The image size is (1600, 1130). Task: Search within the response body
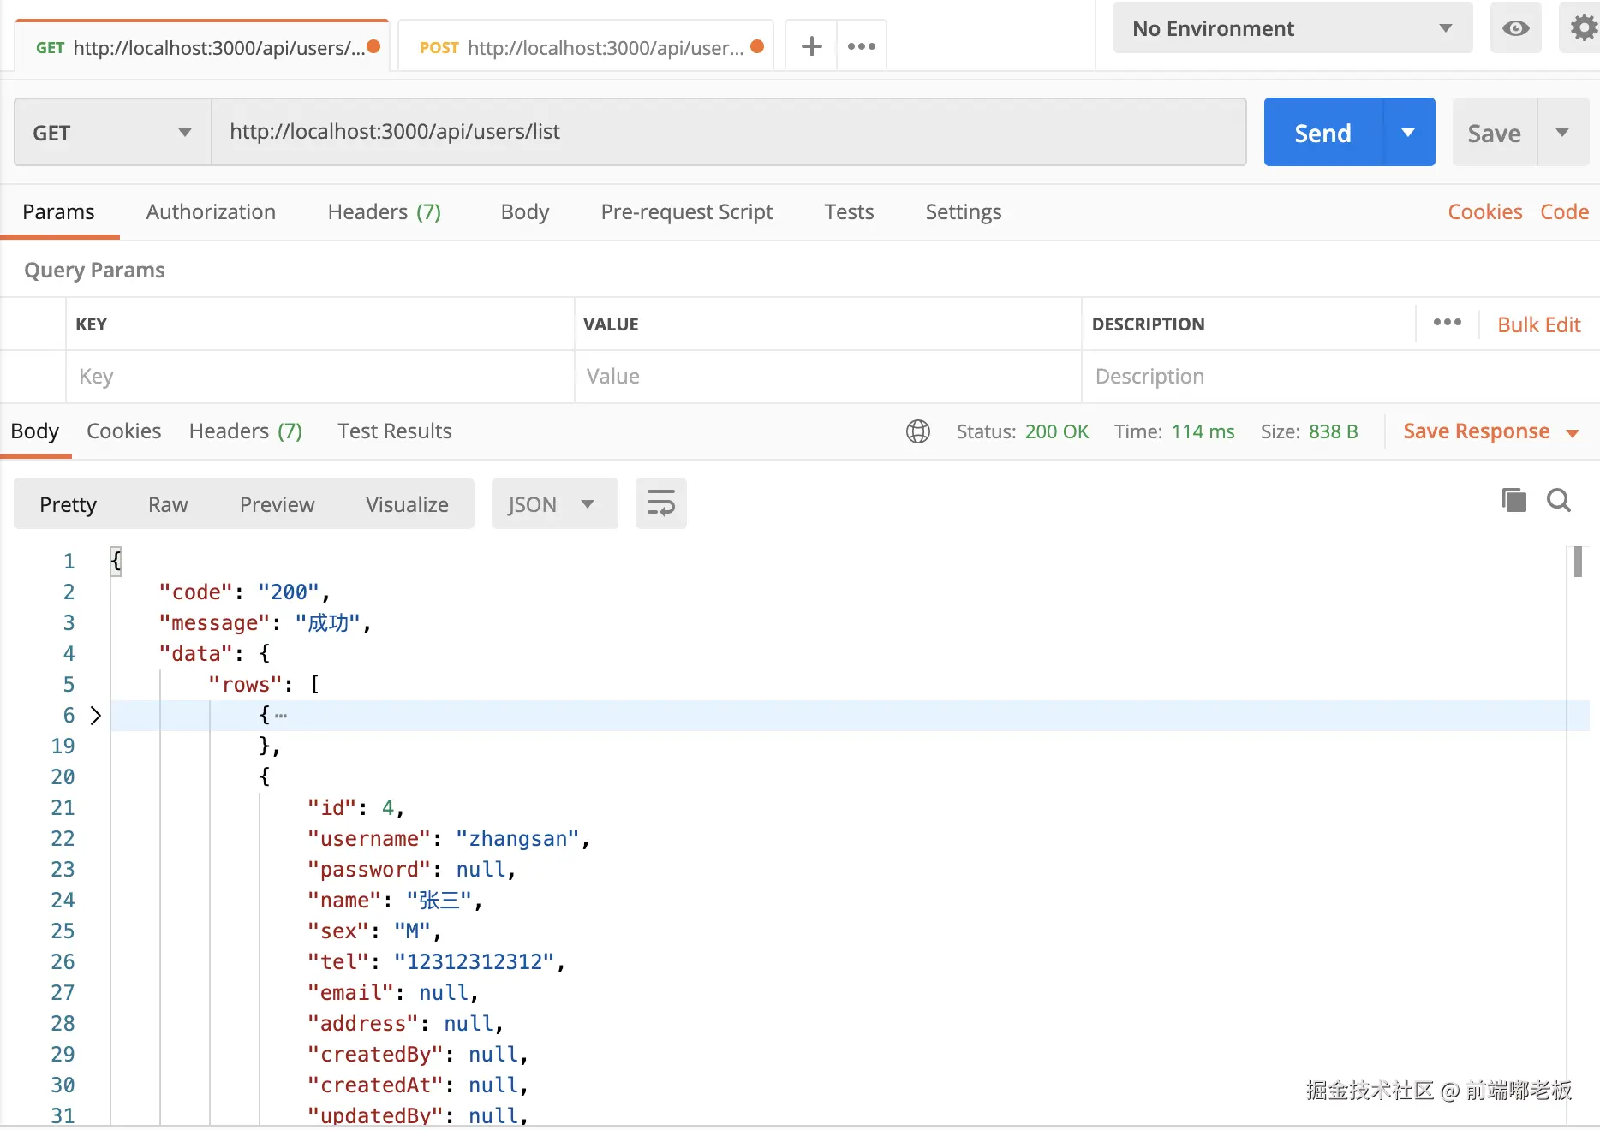coord(1558,500)
